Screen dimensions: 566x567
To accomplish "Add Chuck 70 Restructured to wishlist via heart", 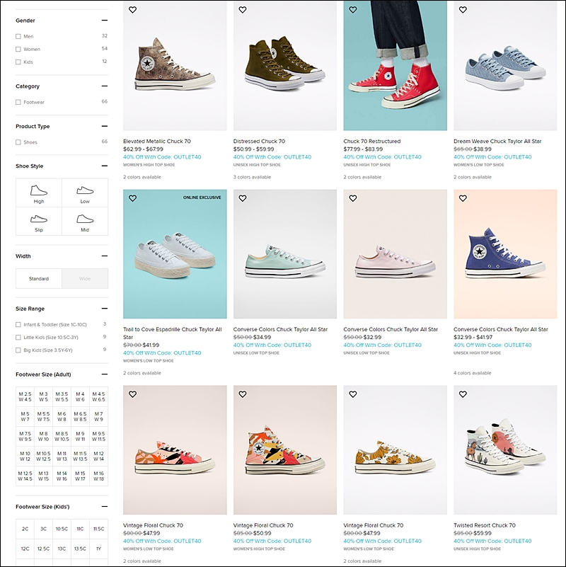I will coord(353,10).
